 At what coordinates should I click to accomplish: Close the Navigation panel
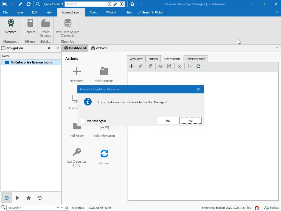[x=58, y=48]
